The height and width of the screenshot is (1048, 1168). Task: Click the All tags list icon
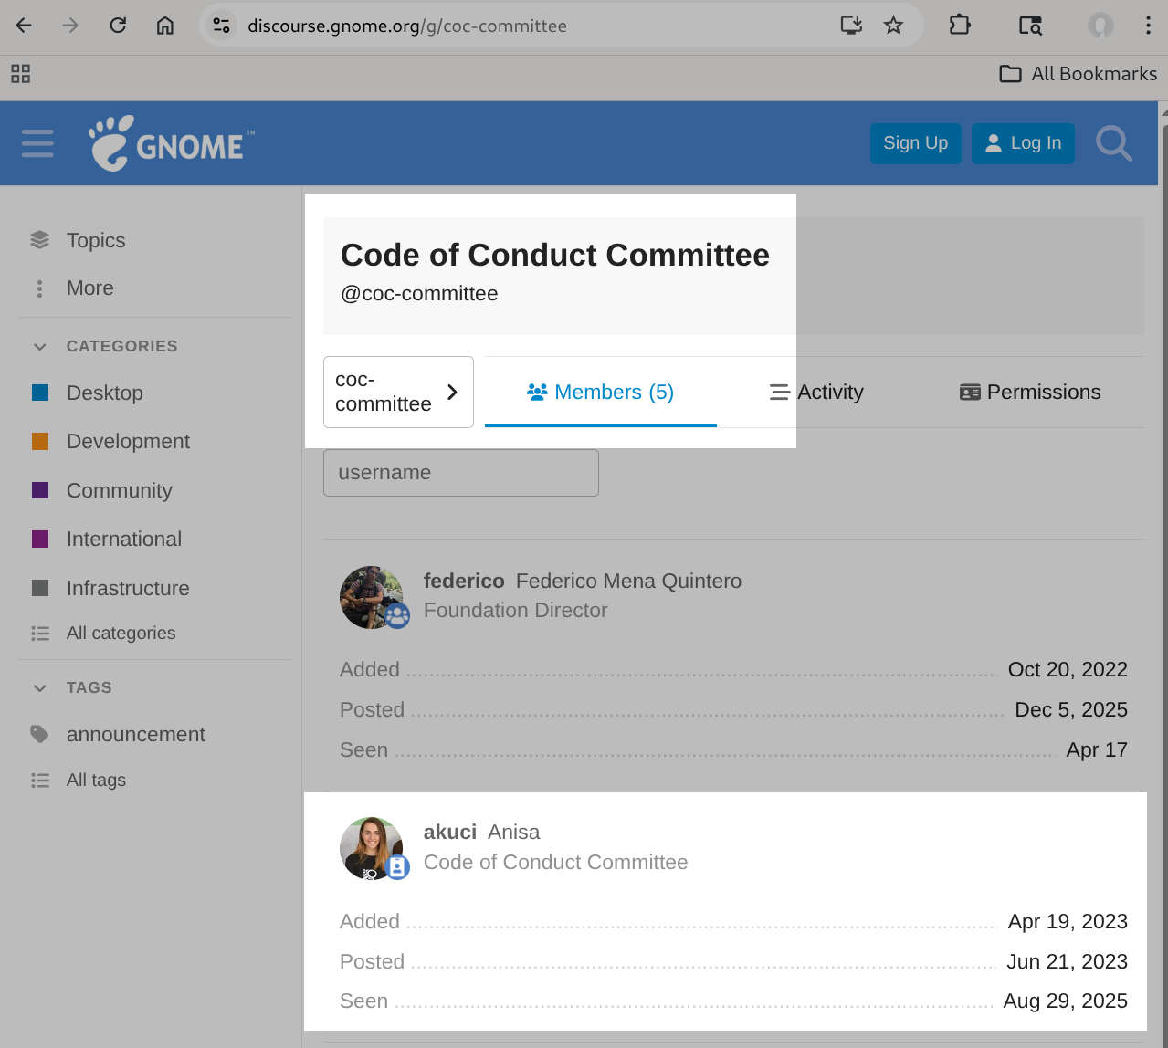click(39, 780)
